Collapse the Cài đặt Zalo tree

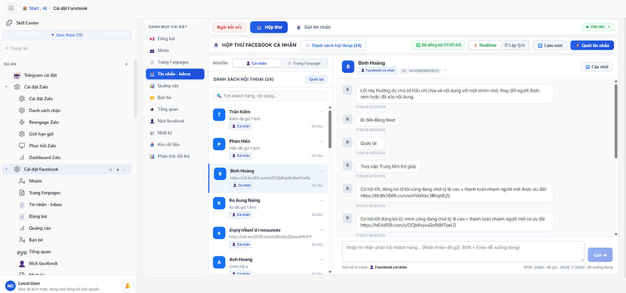6,87
